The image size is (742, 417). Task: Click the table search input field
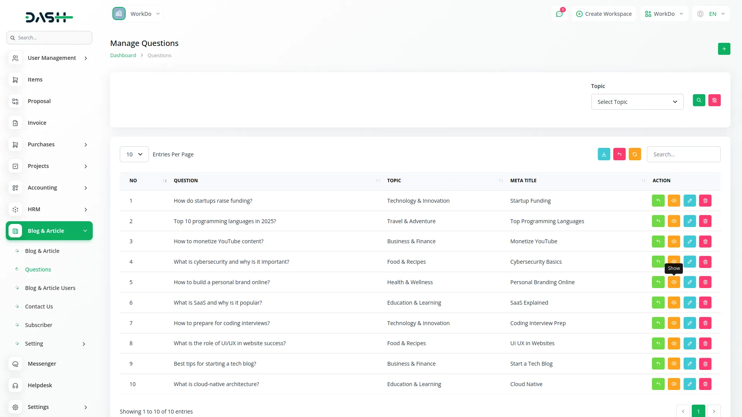tap(683, 154)
